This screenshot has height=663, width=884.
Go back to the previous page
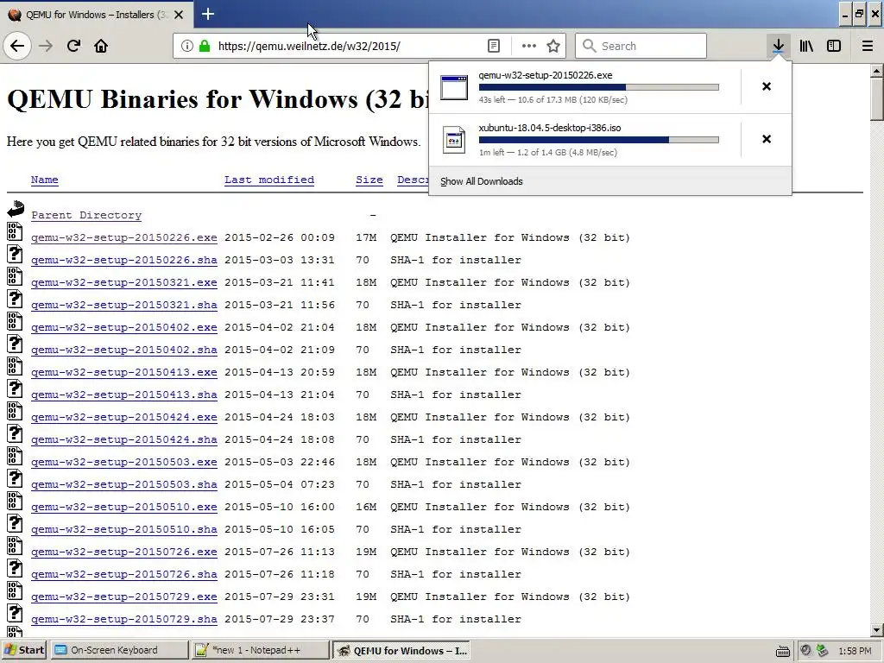point(17,46)
